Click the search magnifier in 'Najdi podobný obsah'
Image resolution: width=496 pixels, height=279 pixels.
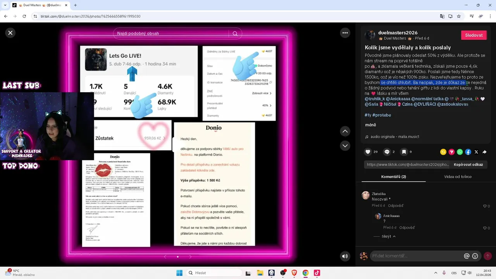[235, 34]
